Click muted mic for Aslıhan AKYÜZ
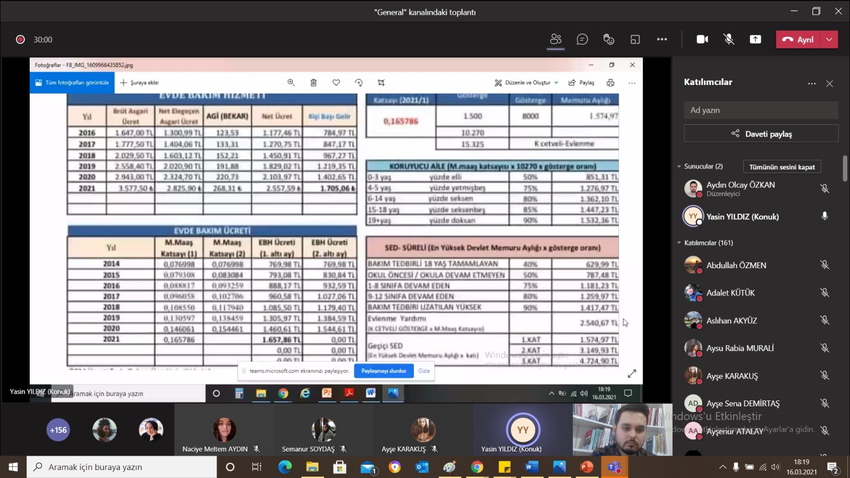This screenshot has height=478, width=850. (x=824, y=320)
